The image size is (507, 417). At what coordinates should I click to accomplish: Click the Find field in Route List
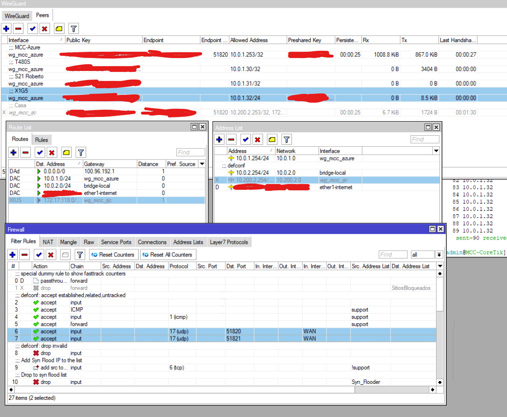pyautogui.click(x=191, y=152)
